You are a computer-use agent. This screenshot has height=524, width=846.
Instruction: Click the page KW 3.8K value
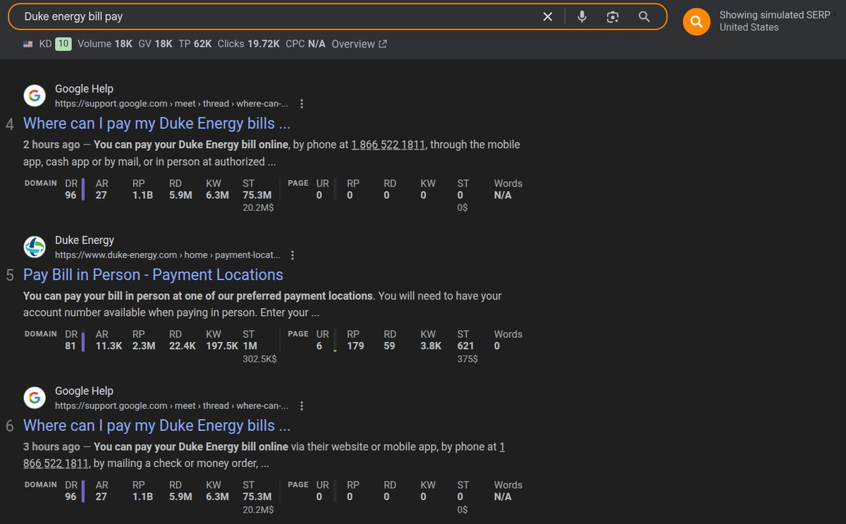(431, 346)
